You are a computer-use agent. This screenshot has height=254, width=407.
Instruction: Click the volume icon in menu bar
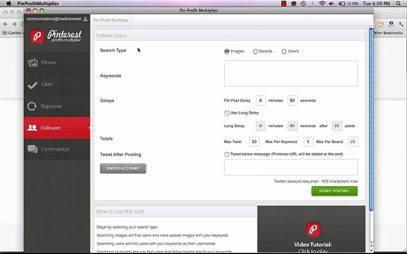(x=331, y=4)
